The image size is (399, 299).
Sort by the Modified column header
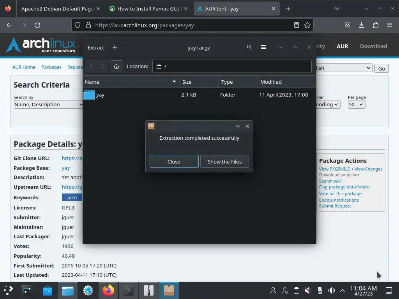[x=287, y=82]
